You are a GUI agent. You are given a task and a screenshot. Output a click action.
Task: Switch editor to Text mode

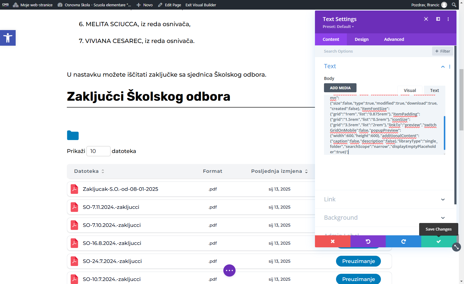(x=434, y=90)
